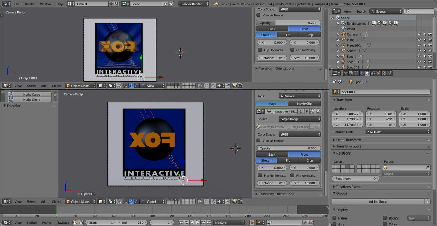Click the insert keyframes key icon
This screenshot has width=437, height=226.
[305, 223]
